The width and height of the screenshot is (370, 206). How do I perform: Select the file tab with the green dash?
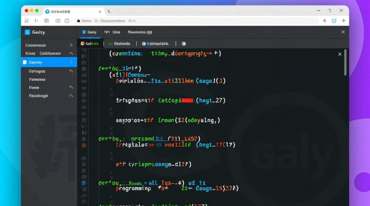[x=119, y=43]
